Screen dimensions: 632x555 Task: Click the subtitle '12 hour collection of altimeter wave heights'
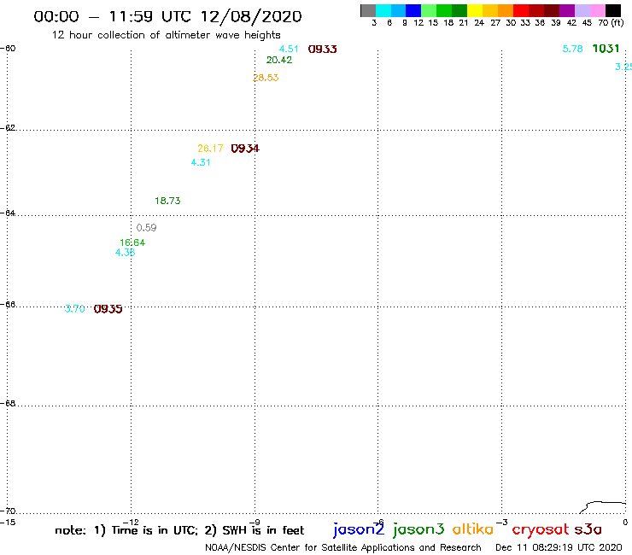(x=166, y=35)
